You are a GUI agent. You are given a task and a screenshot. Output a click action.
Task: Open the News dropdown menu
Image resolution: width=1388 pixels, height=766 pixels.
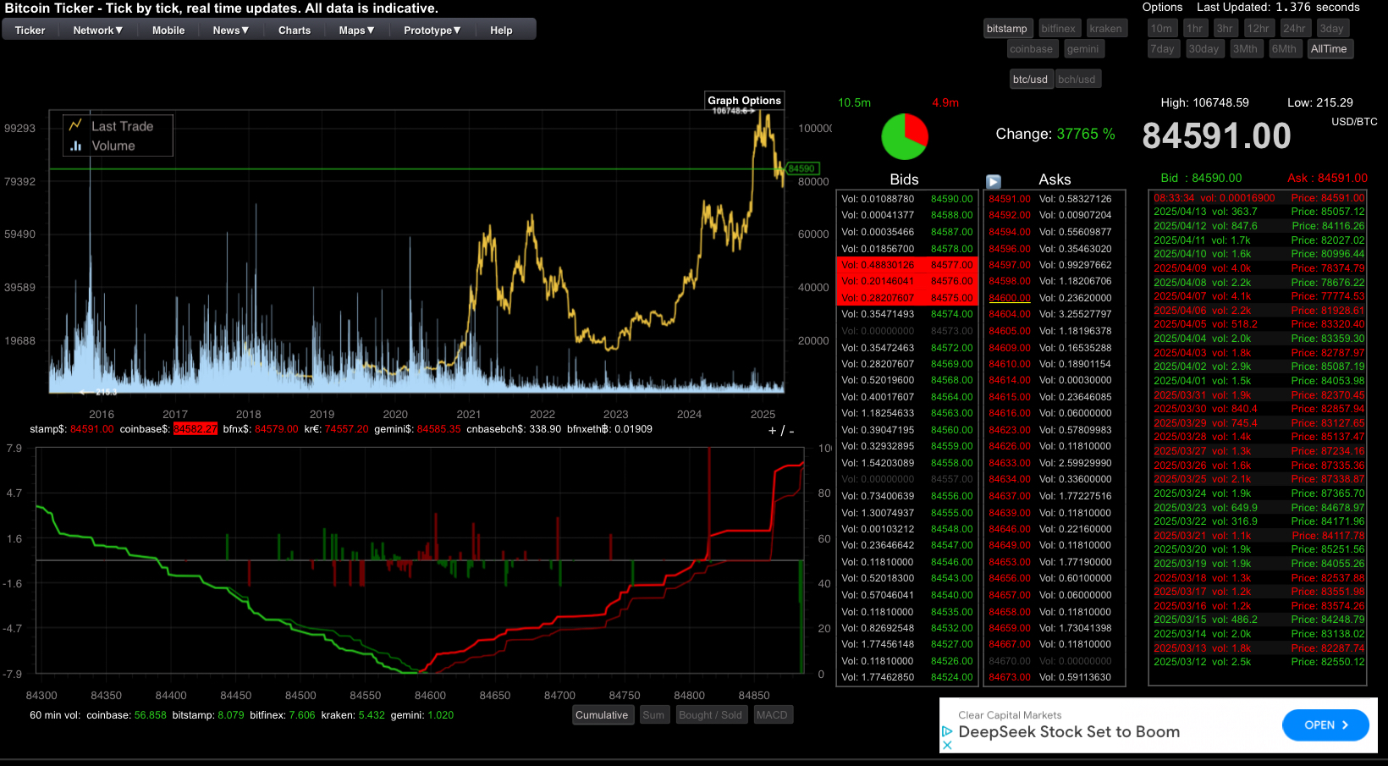pos(231,30)
